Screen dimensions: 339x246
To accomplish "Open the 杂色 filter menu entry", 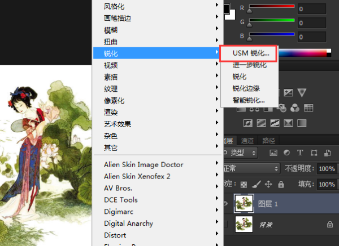I will [158, 136].
